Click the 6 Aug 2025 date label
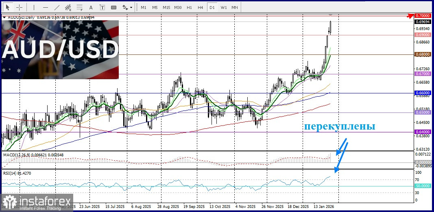 click(141, 206)
